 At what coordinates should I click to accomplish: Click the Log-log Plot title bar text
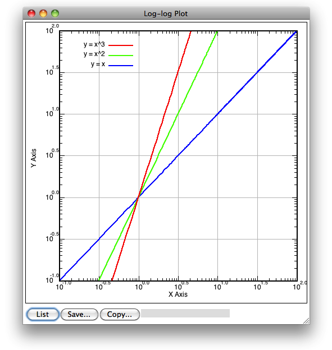click(166, 13)
